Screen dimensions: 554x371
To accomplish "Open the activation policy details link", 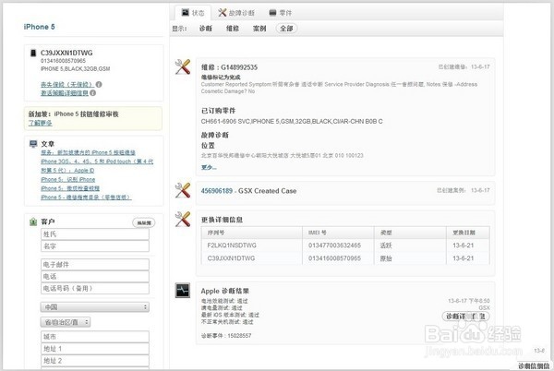I will click(x=65, y=93).
